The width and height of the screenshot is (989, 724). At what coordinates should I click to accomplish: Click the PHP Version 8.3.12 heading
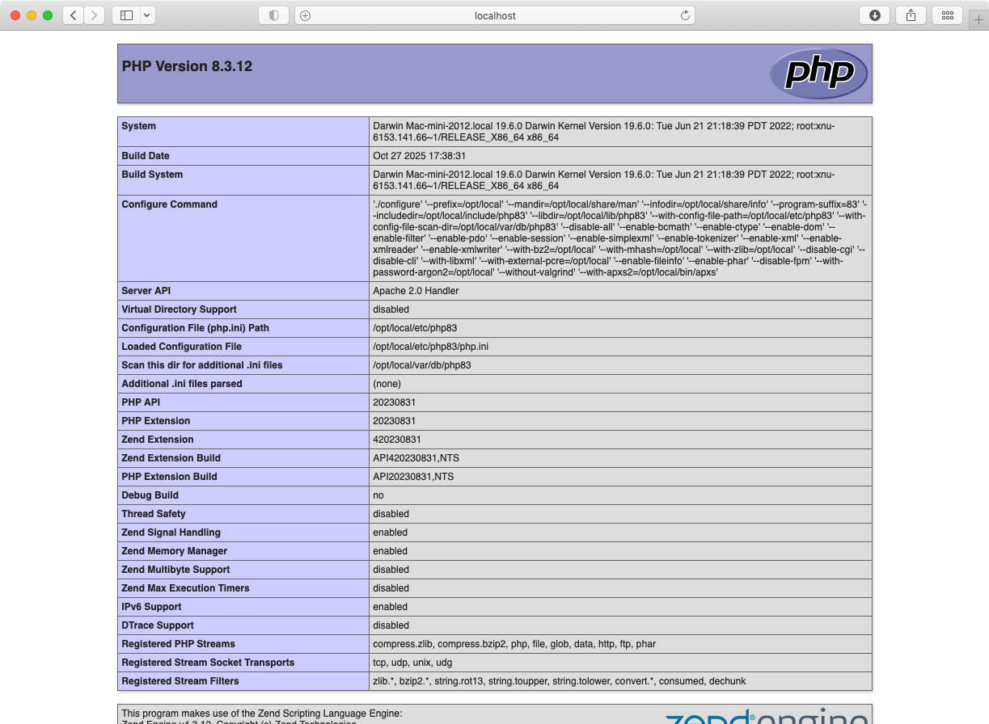tap(187, 66)
